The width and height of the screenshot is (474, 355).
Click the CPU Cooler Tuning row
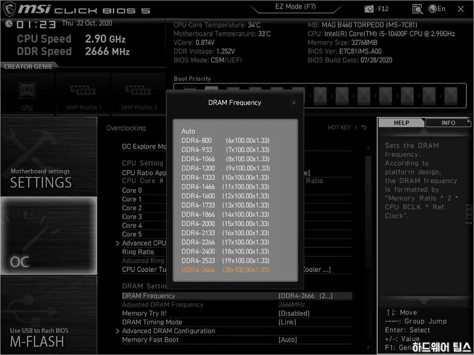[144, 269]
